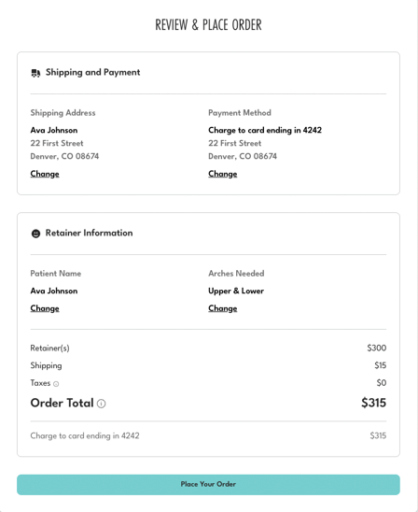The height and width of the screenshot is (512, 418).
Task: Click the Taxes amount $0
Action: coord(382,383)
